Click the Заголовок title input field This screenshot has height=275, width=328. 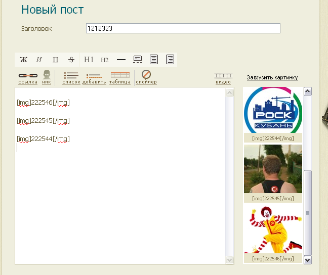coord(183,28)
